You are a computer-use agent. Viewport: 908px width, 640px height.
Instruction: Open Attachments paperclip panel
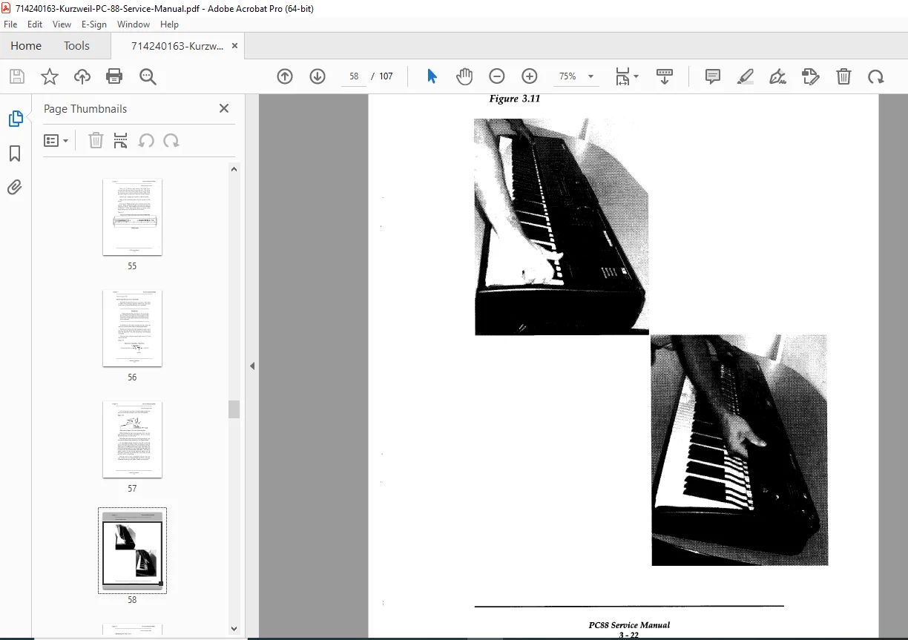click(15, 188)
